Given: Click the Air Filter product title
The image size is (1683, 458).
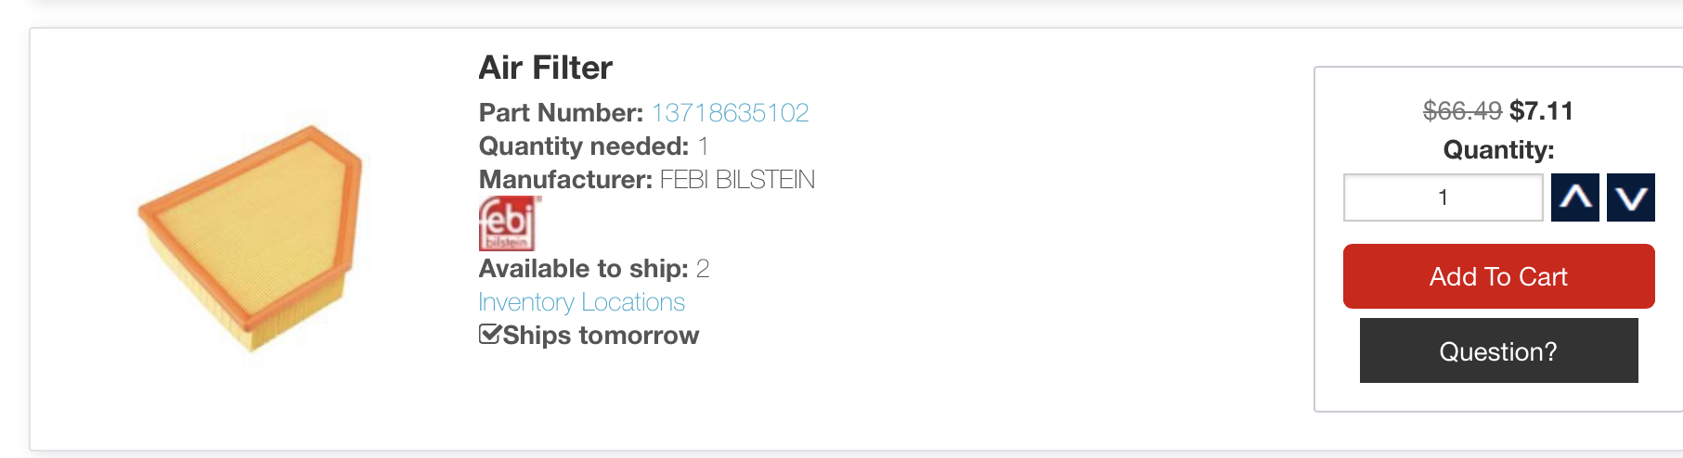Looking at the screenshot, I should click(x=545, y=68).
